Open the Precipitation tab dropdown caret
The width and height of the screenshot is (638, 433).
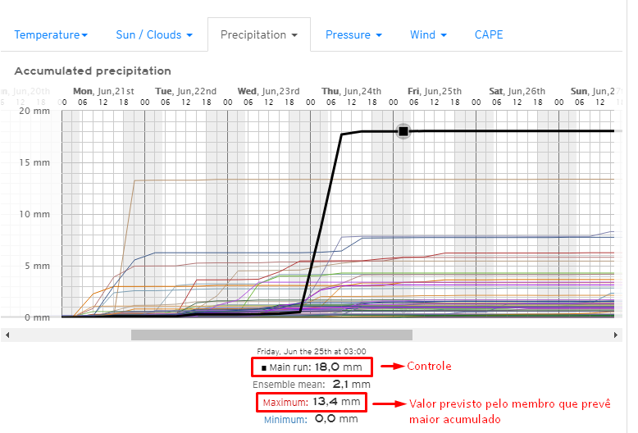click(294, 35)
